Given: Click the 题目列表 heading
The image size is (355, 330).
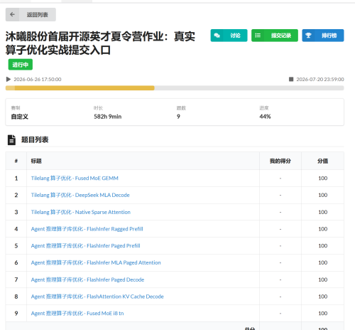Looking at the screenshot, I should [x=35, y=139].
